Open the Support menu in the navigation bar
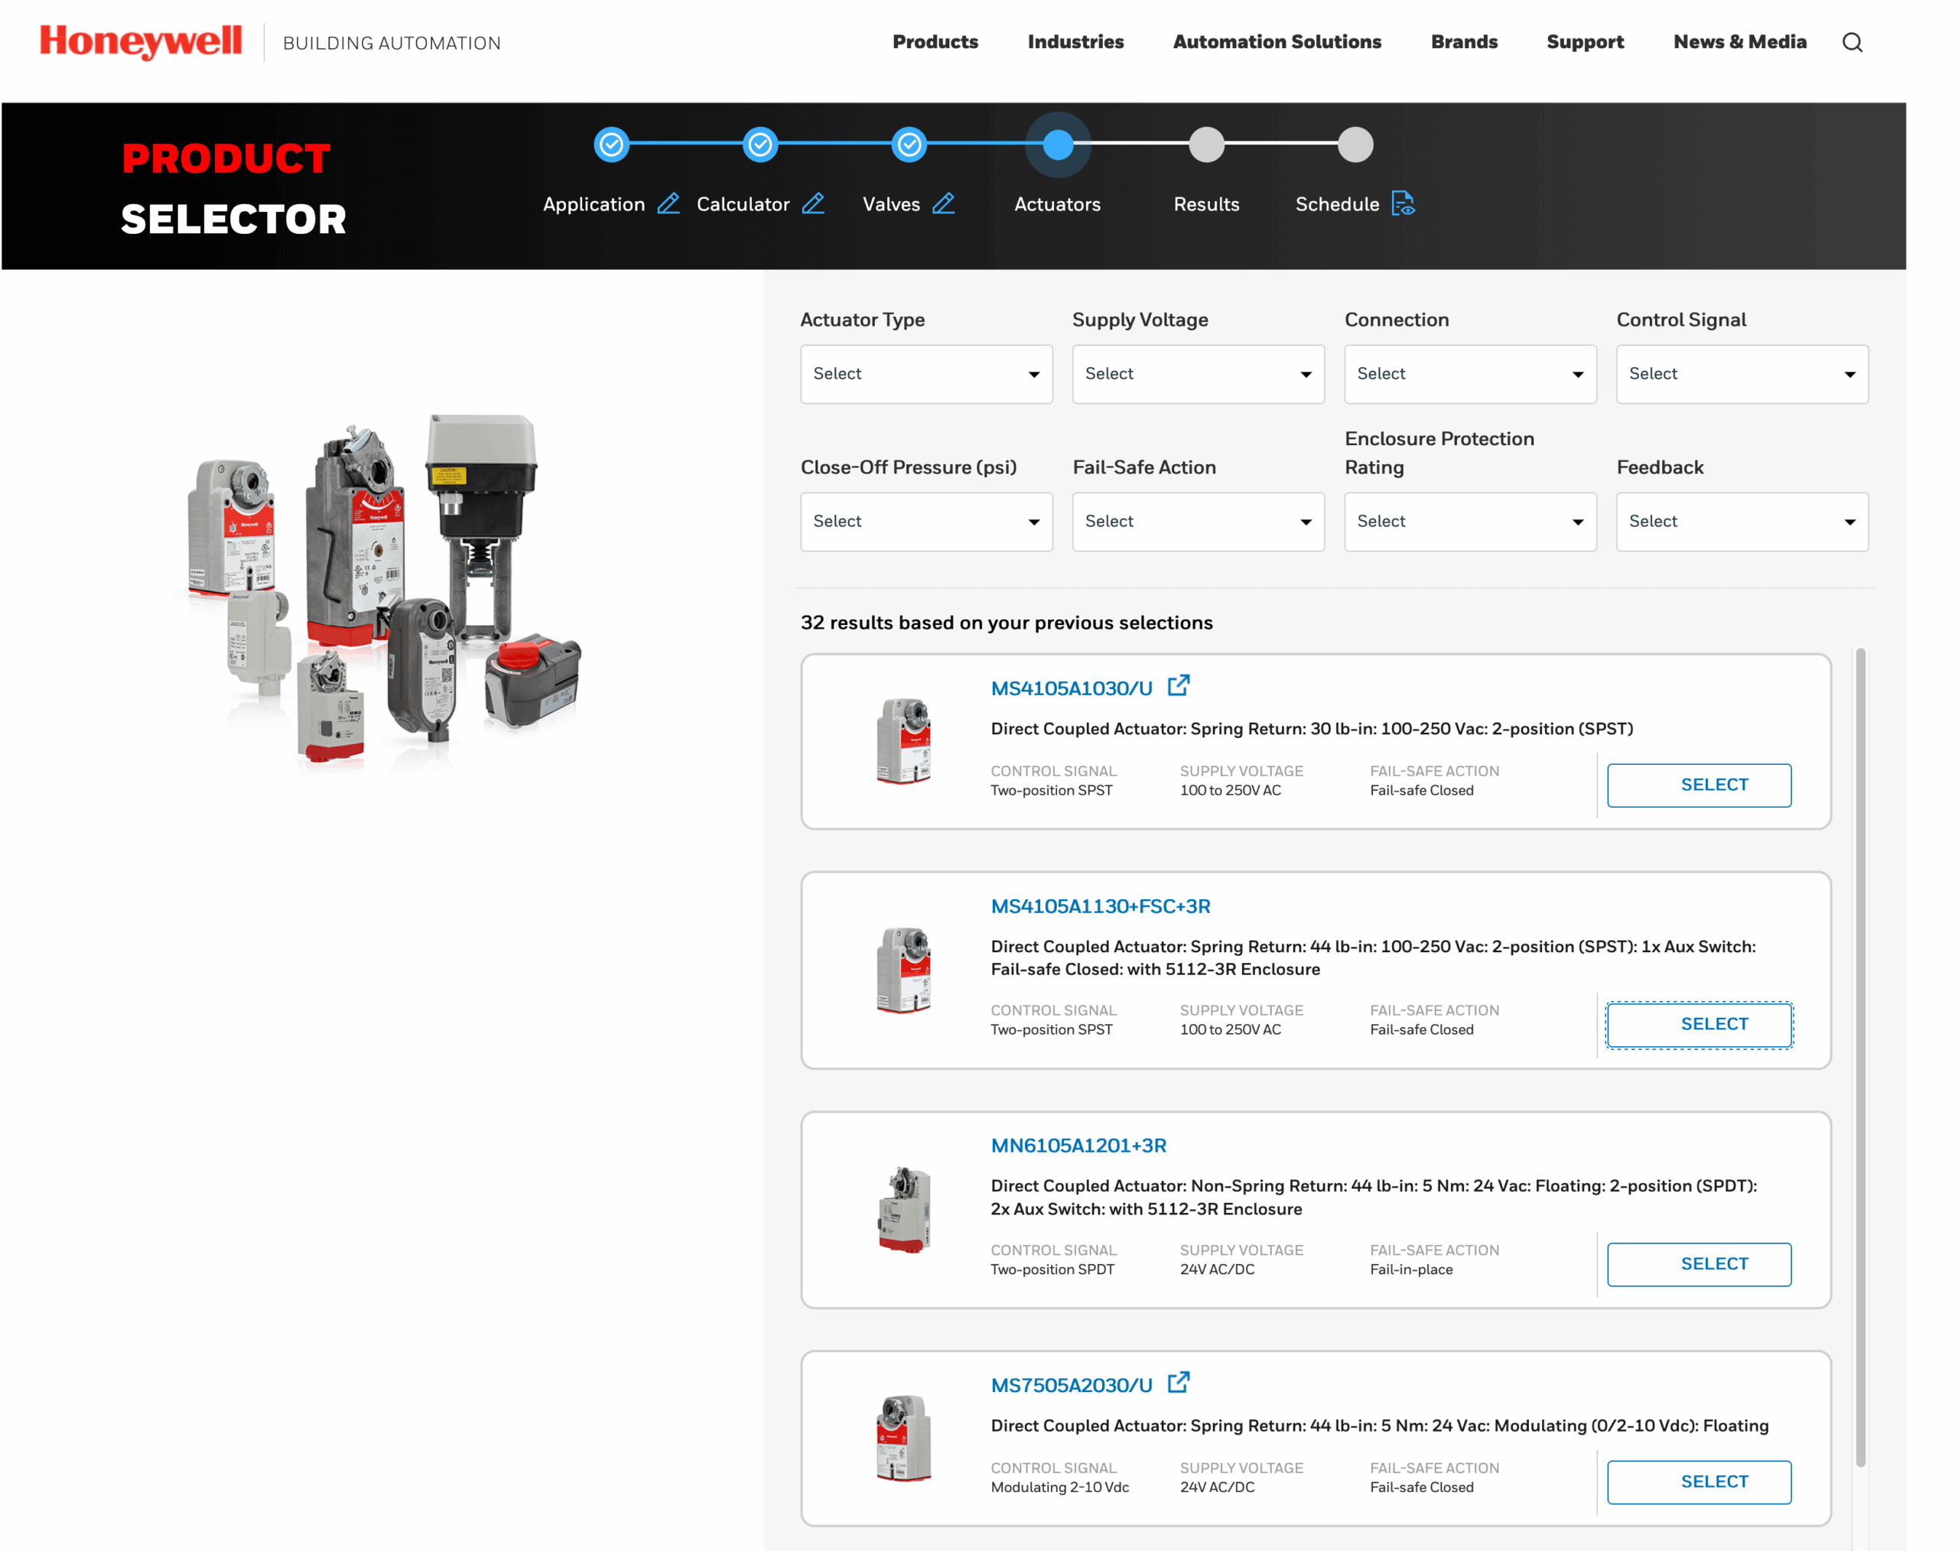 click(1585, 42)
